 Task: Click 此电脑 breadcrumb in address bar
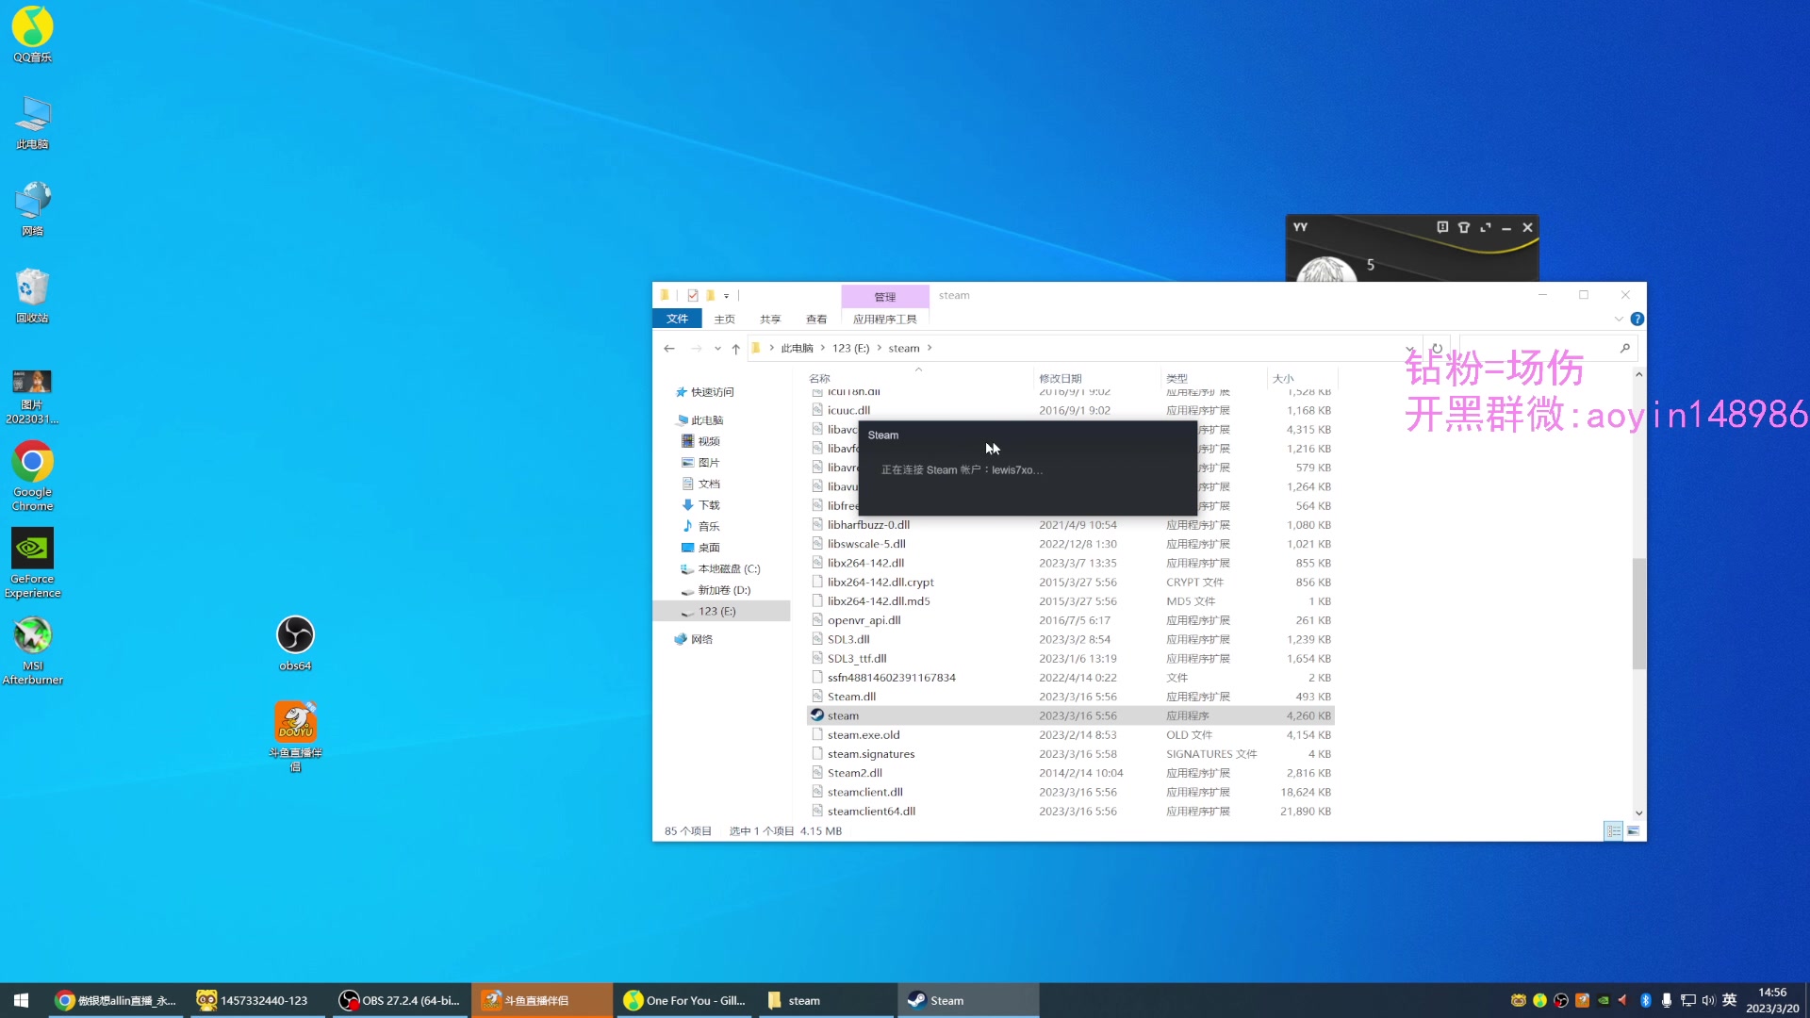[x=797, y=348]
